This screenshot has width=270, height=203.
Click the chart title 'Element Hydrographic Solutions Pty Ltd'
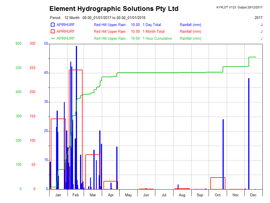114,9
